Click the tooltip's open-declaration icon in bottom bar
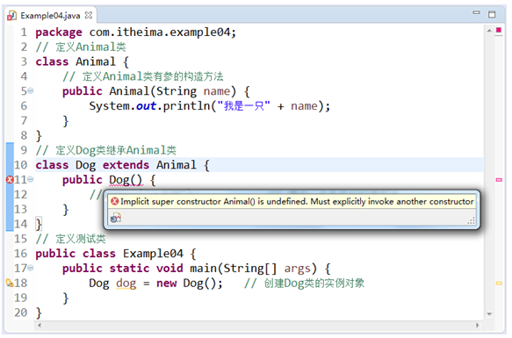Image resolution: width=512 pixels, height=338 pixels. coord(116,218)
